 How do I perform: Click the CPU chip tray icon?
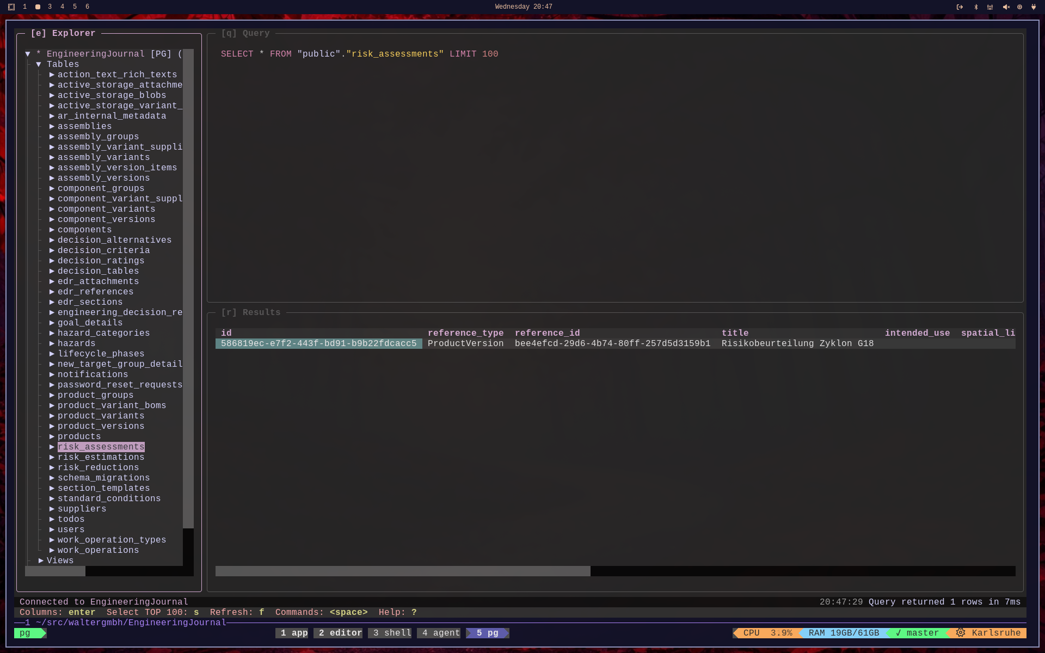click(x=1019, y=7)
